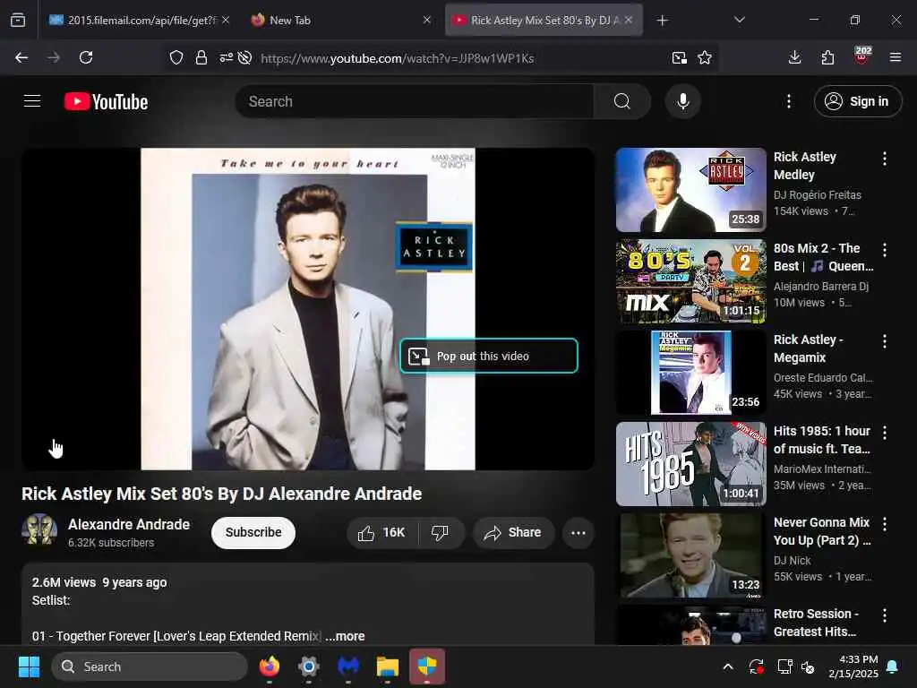Open Firefox extensions puzzle icon
Image resolution: width=917 pixels, height=688 pixels.
pos(827,57)
